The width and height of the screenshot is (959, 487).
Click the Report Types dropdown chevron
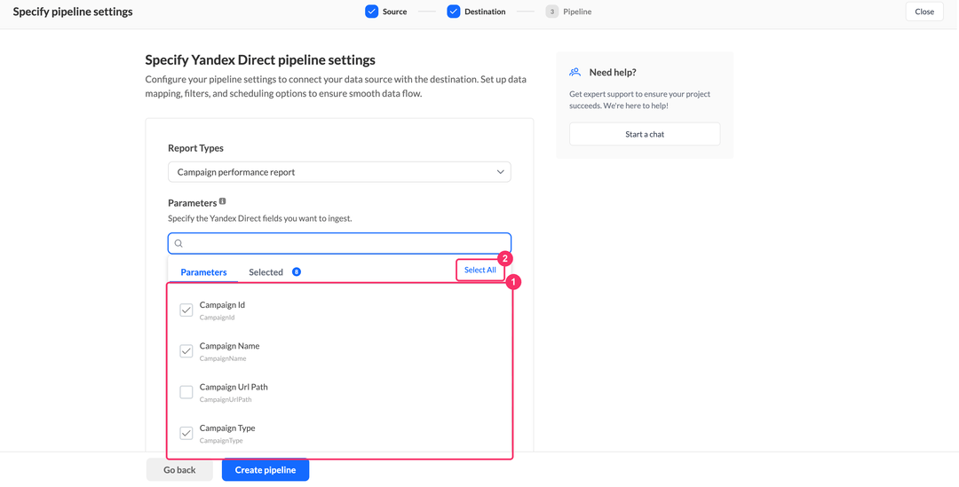(x=500, y=172)
